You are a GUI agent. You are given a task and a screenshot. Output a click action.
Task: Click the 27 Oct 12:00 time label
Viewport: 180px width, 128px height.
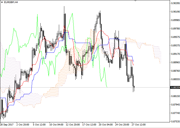[139, 125]
